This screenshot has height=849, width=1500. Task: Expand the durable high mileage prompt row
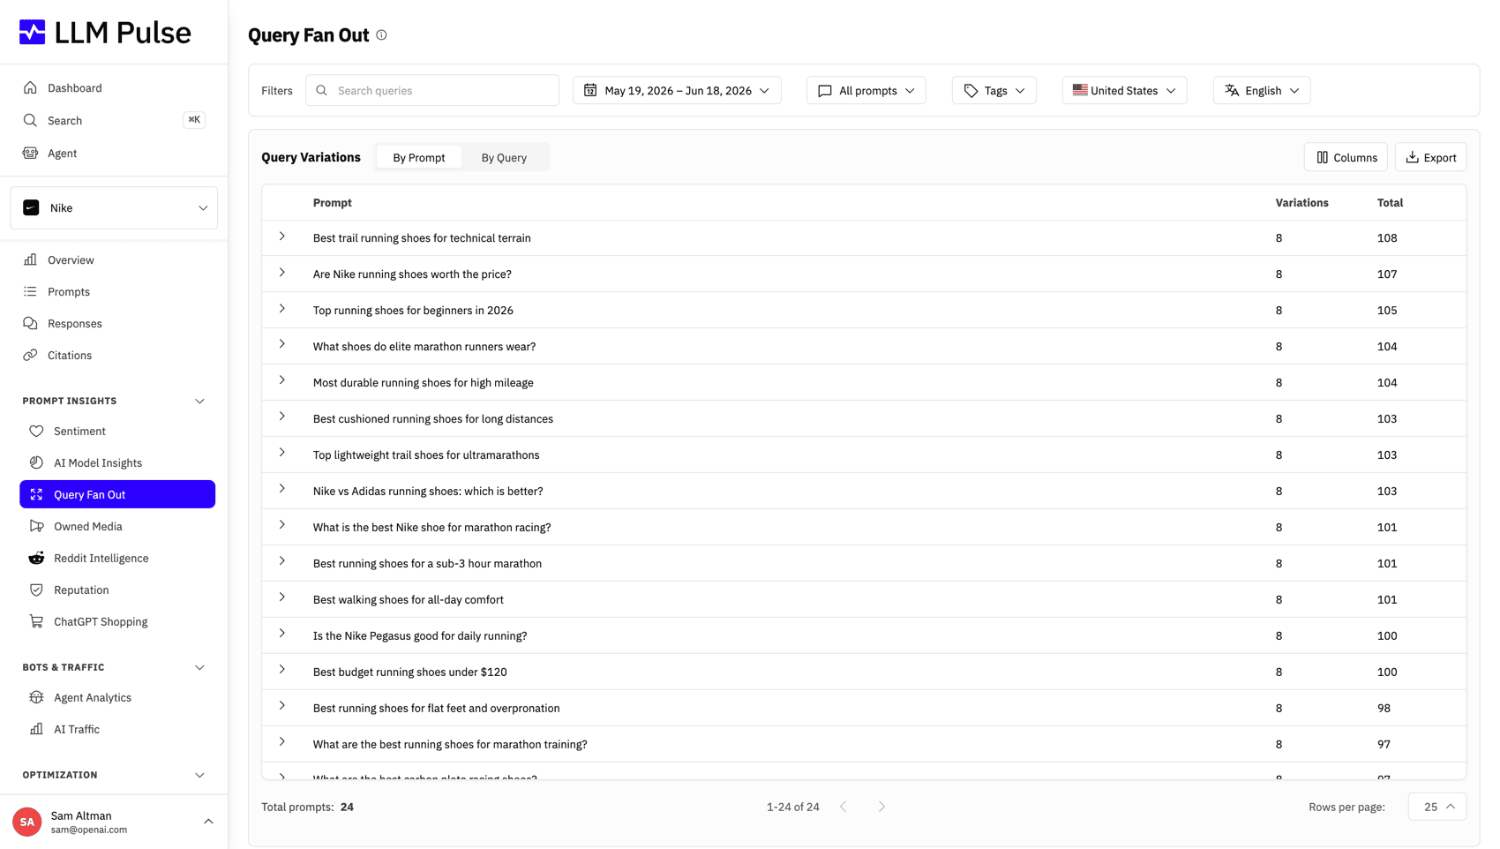click(282, 380)
